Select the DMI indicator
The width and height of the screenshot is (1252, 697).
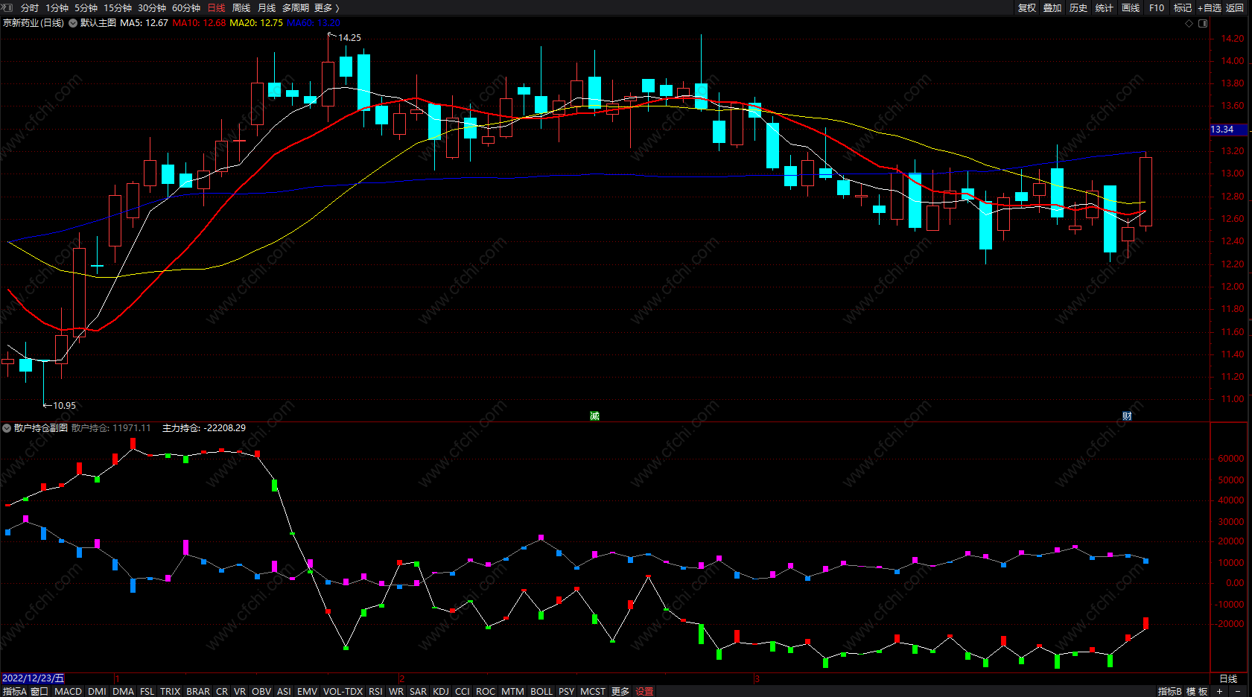pyautogui.click(x=97, y=692)
